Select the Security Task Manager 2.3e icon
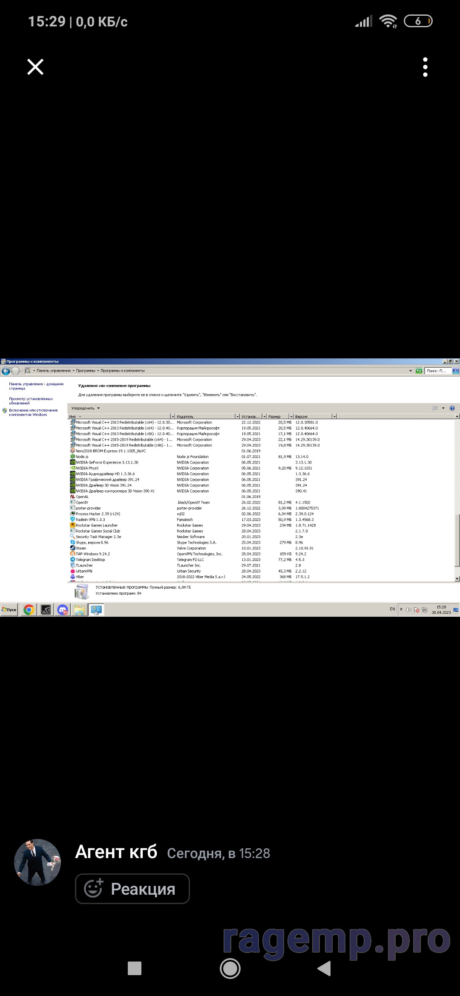The height and width of the screenshot is (996, 460). point(72,536)
